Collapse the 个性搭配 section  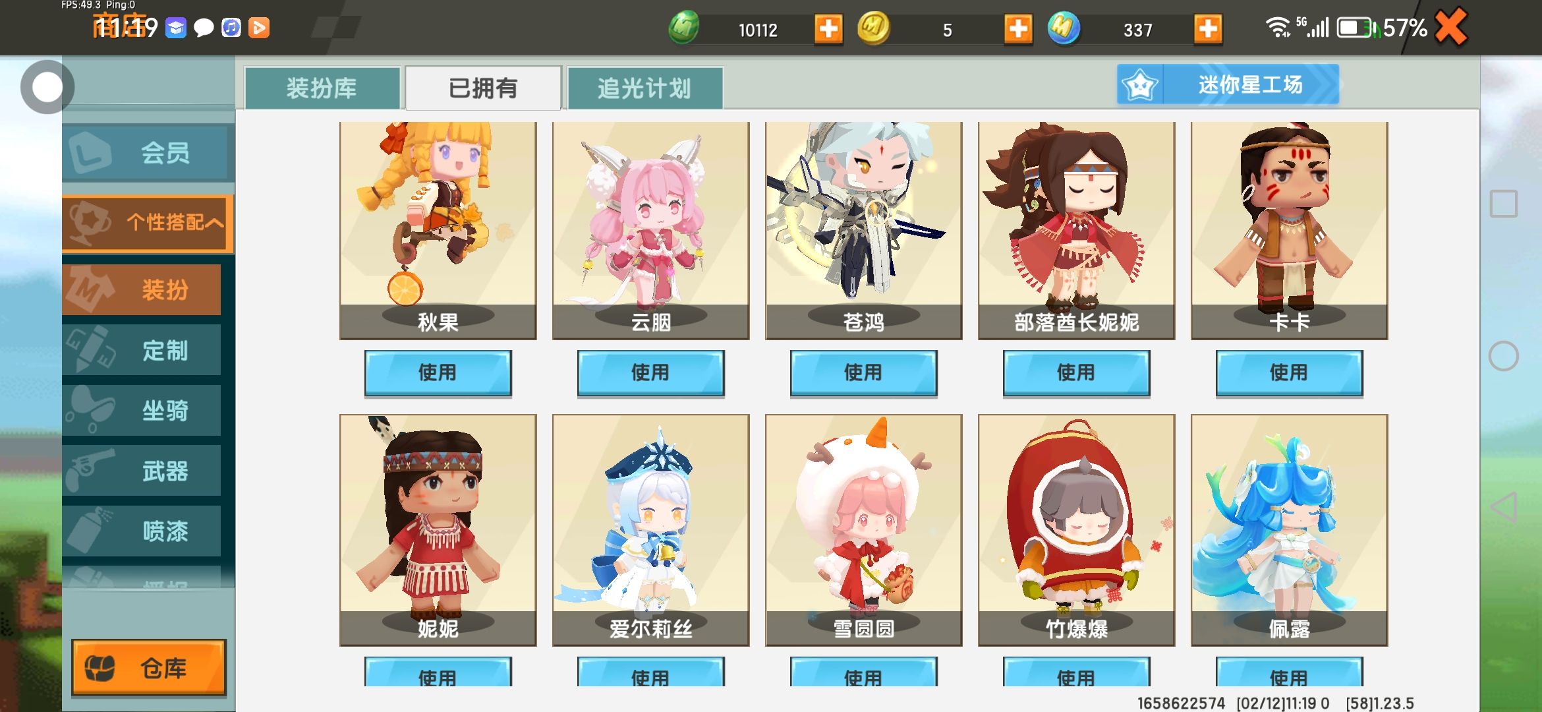(x=148, y=223)
